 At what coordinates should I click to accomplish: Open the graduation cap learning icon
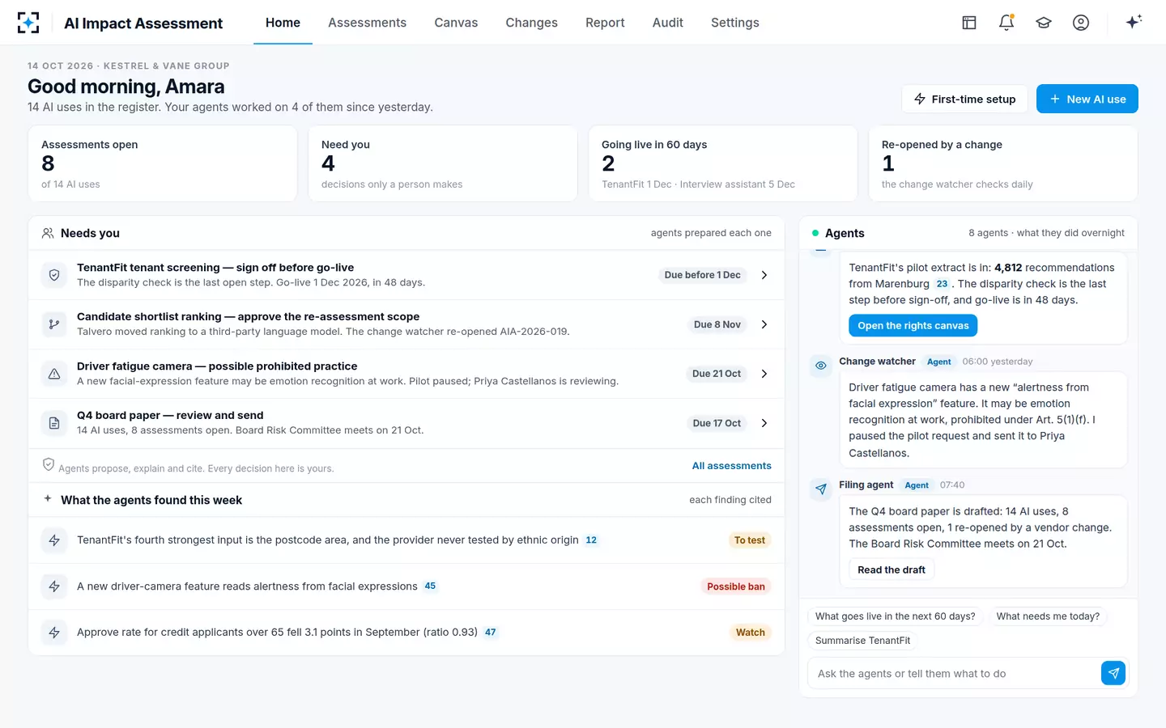point(1044,23)
